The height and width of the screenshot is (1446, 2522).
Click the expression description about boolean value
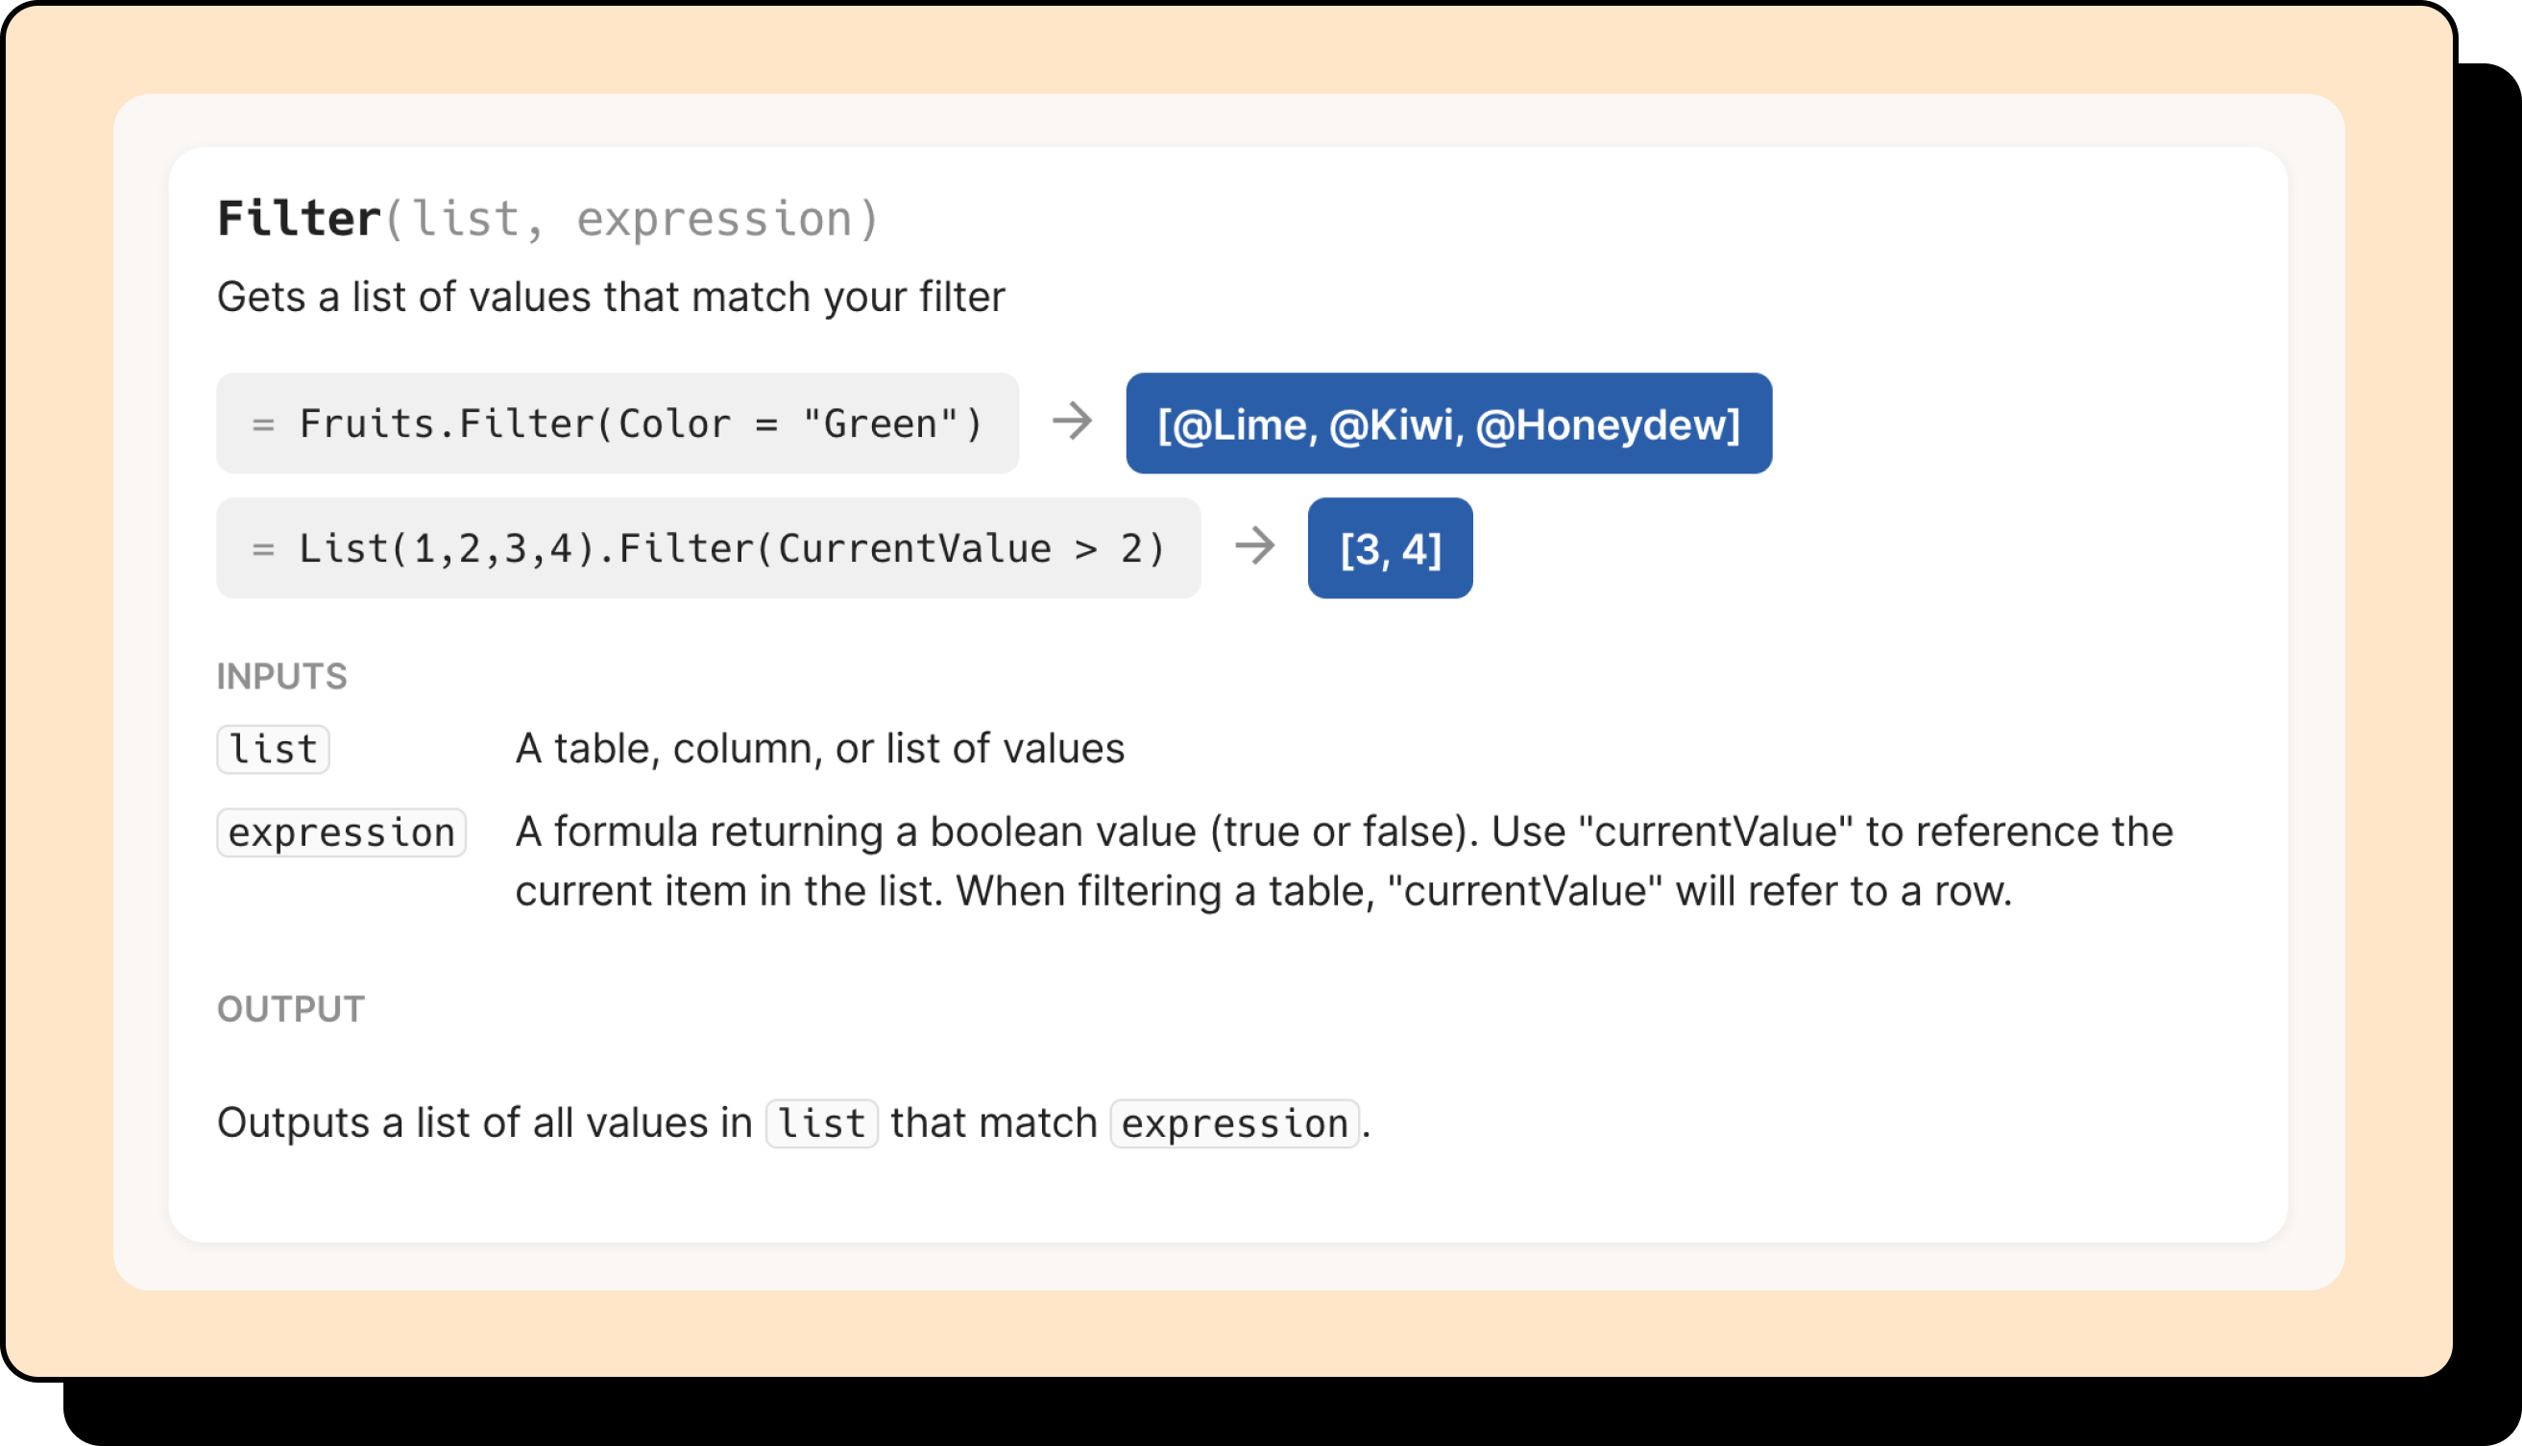coord(1343,860)
